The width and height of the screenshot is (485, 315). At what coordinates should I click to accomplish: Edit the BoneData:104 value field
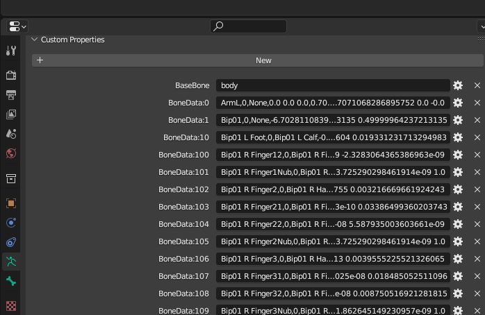[333, 224]
